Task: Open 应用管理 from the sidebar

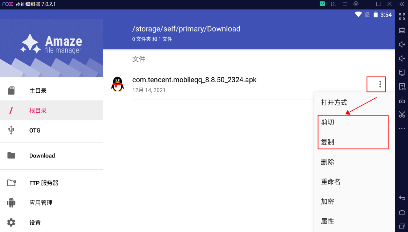Action: point(51,203)
